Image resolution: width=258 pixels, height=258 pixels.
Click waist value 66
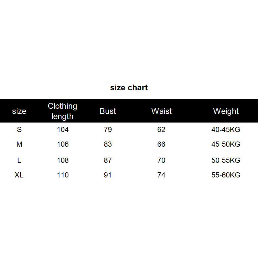coord(161,144)
